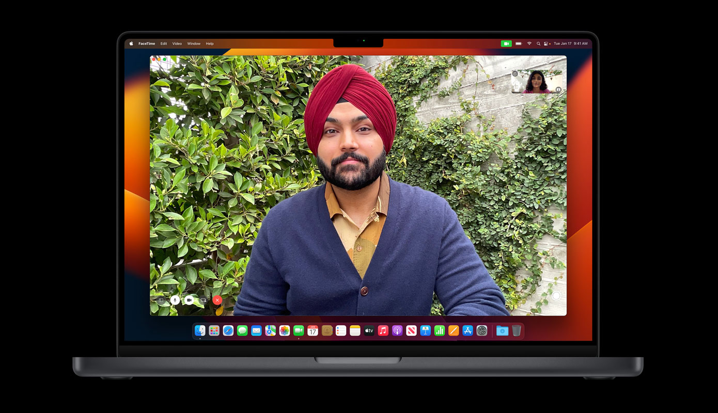Open the Window menu in menu bar
Screen dimensions: 718x413
[194, 44]
